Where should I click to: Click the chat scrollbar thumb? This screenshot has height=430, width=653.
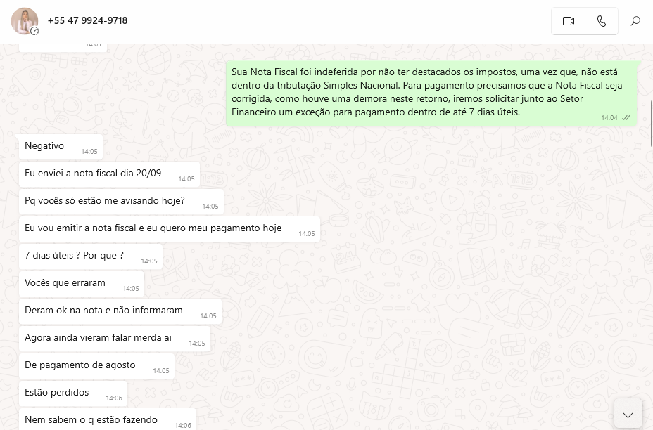[651, 123]
